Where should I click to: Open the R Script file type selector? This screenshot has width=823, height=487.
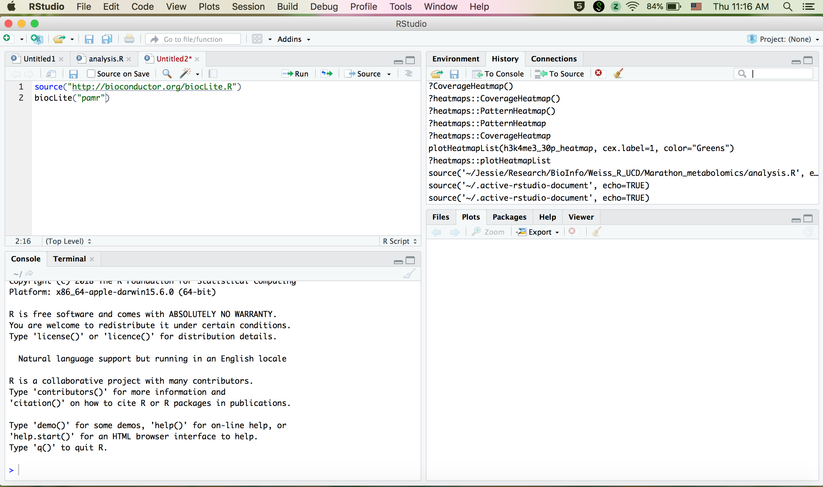click(x=399, y=241)
